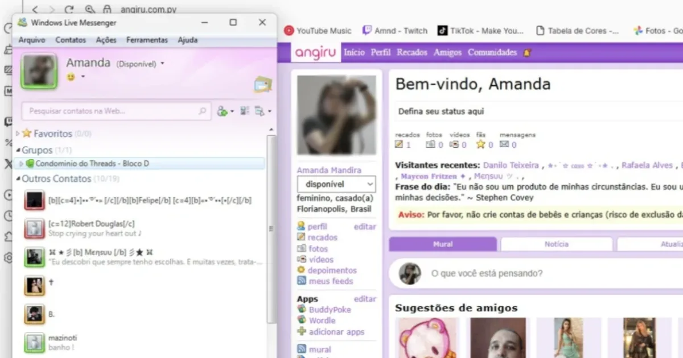The width and height of the screenshot is (683, 358).
Task: Open meus feeds in the sidebar
Action: 331,281
